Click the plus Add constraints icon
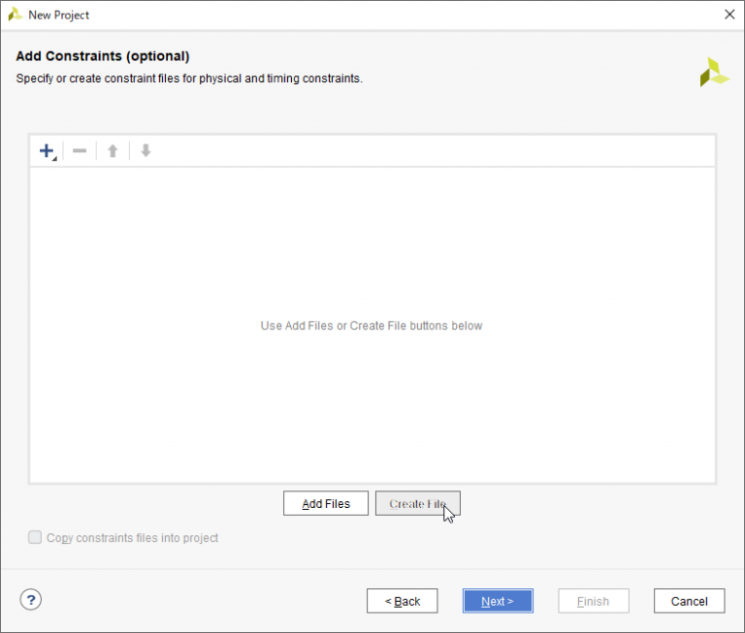Screen dimensions: 745x633 click(47, 151)
